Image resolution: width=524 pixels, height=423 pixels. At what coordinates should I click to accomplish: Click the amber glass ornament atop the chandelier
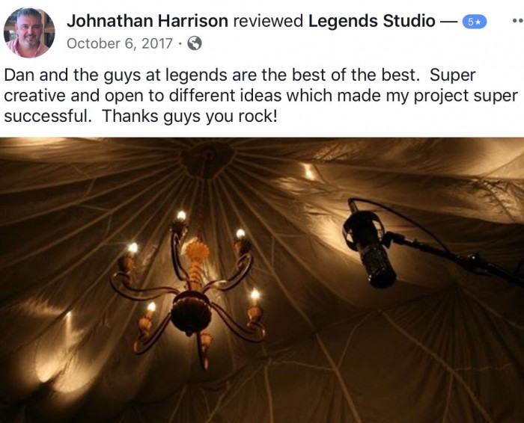coord(197,251)
